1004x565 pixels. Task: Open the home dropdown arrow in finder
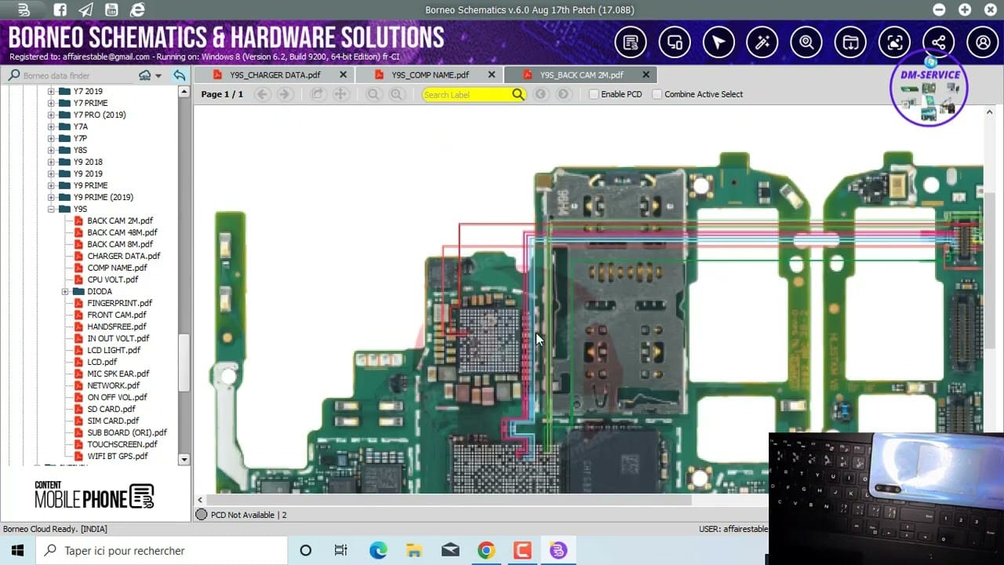click(x=158, y=76)
